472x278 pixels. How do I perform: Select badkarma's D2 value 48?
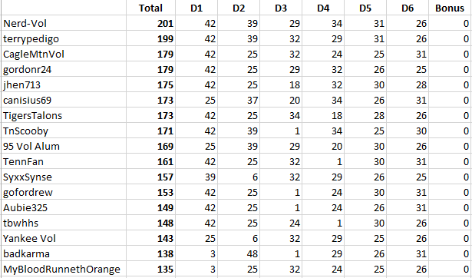tap(239, 253)
